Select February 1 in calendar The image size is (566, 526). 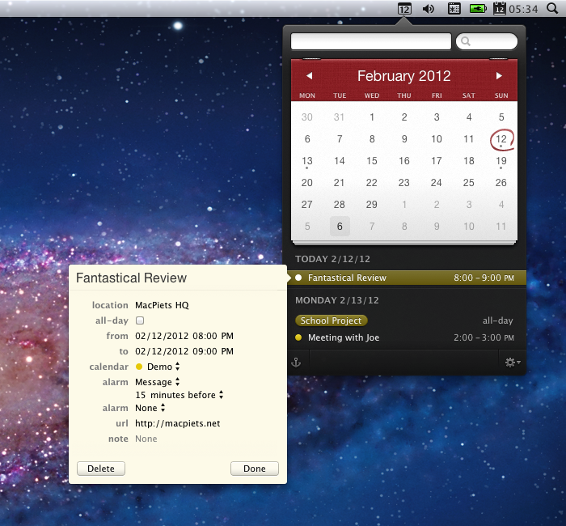tap(372, 117)
